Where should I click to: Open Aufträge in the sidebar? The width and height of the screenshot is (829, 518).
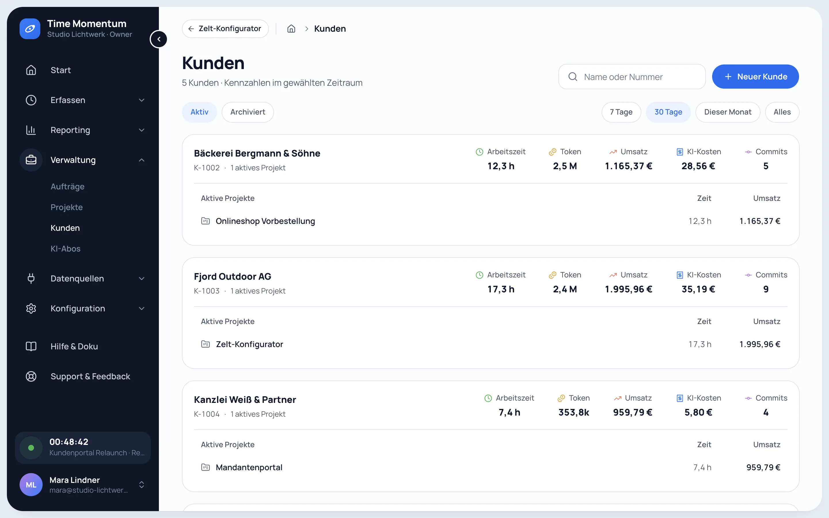pyautogui.click(x=67, y=186)
